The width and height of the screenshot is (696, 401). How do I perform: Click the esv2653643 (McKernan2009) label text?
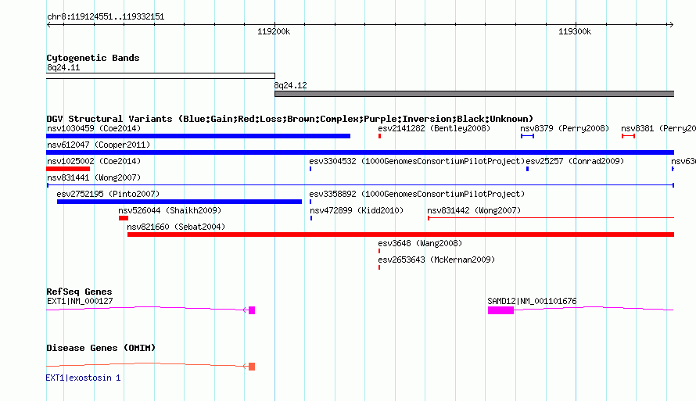pos(436,260)
